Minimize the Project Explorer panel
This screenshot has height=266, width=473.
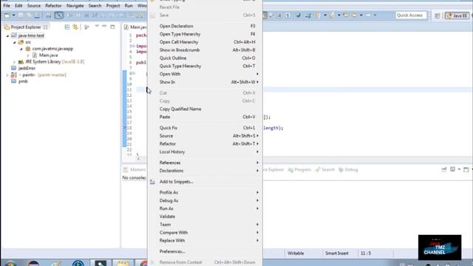pyautogui.click(x=104, y=27)
